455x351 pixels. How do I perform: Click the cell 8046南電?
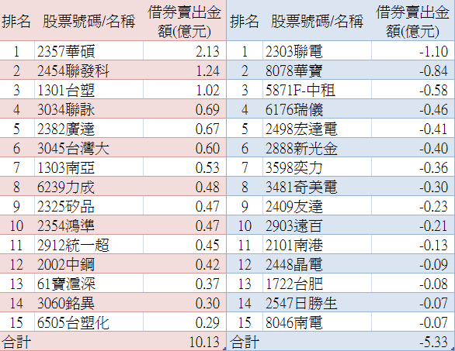coord(317,322)
